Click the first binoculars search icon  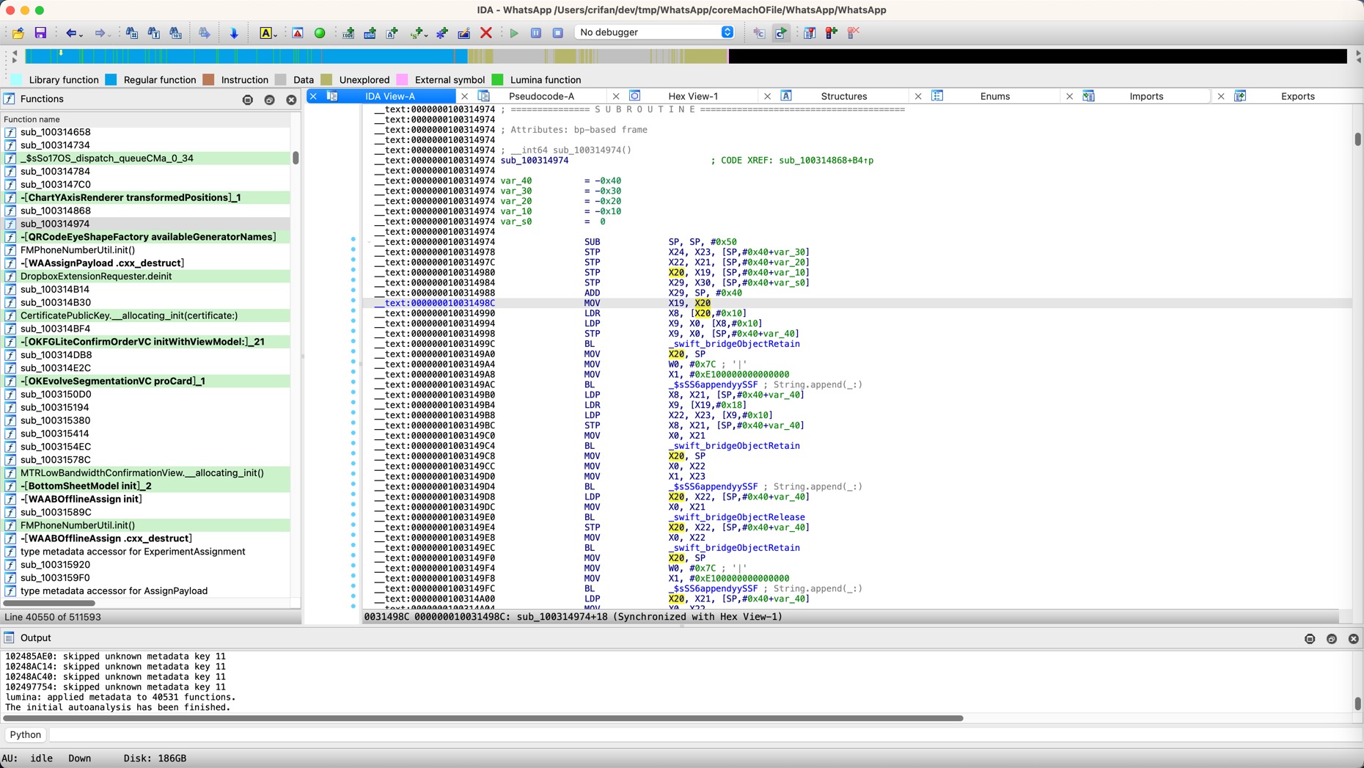click(132, 33)
